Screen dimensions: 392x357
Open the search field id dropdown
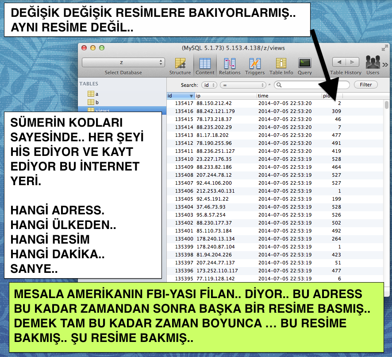tap(209, 85)
